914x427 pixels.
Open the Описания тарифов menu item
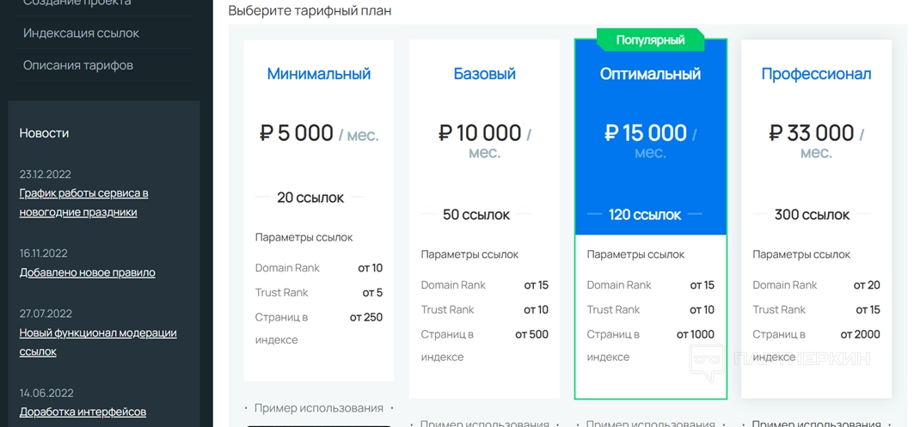(78, 64)
